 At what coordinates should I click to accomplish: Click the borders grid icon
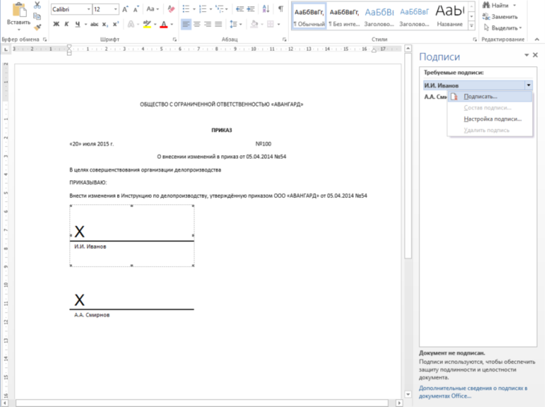(x=271, y=24)
